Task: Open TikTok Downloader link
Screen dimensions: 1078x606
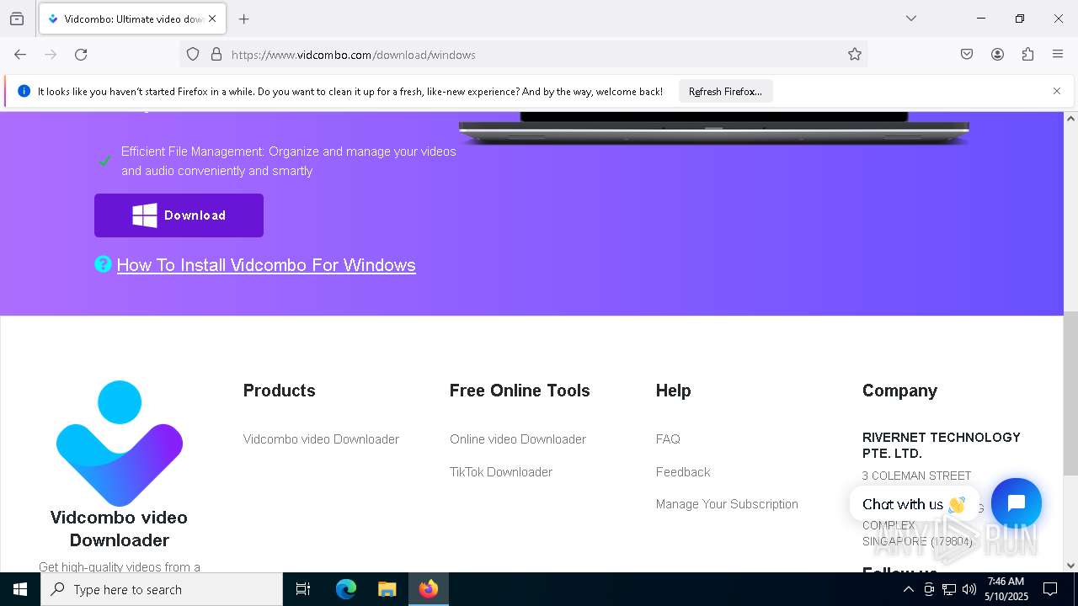Action: (501, 472)
